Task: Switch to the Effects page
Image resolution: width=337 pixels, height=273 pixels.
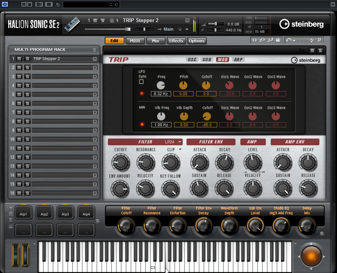Action: point(176,40)
